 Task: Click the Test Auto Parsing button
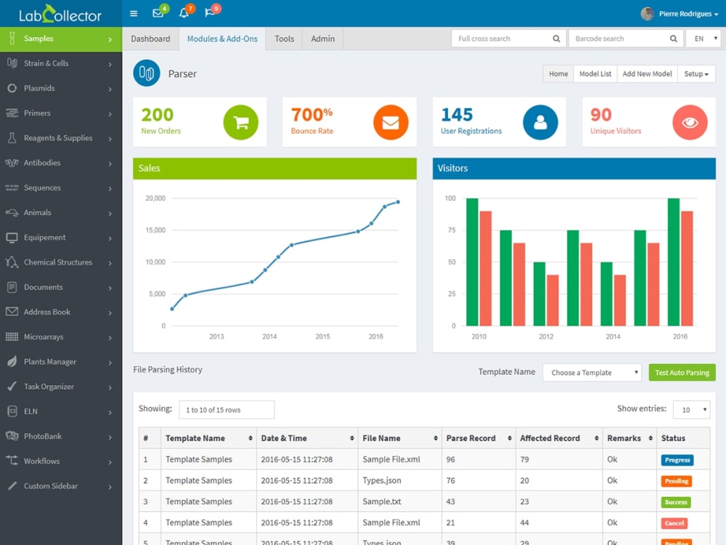pyautogui.click(x=682, y=373)
